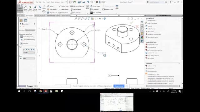
Task: Select the Datum Feature tool
Action: (x=76, y=9)
